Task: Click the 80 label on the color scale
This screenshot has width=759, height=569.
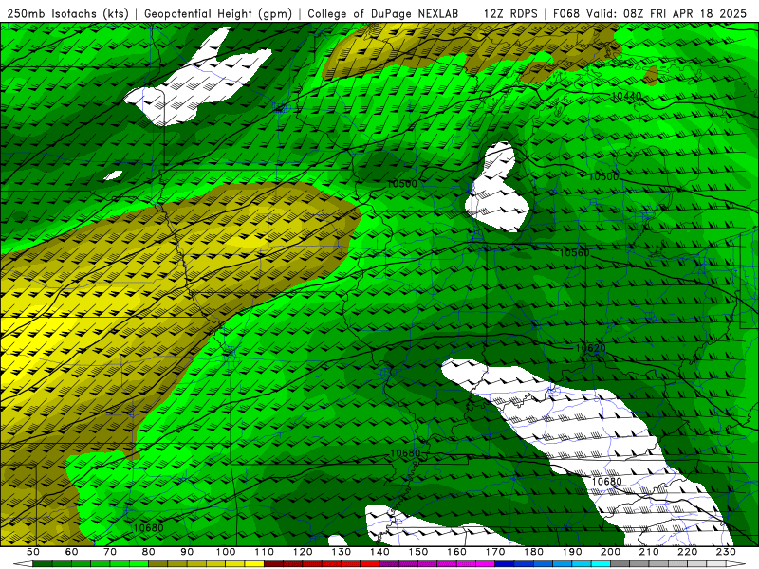Action: pyautogui.click(x=149, y=552)
